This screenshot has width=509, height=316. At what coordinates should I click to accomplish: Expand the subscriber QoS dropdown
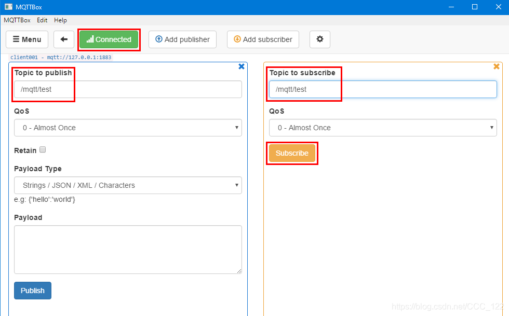383,128
